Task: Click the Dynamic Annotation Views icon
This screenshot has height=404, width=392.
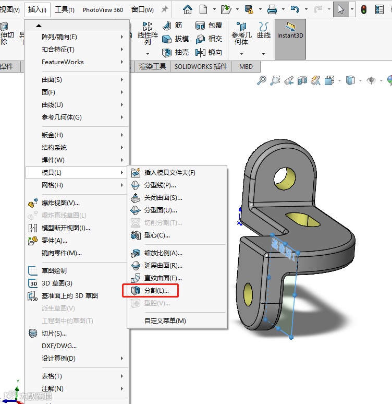Action: [315, 80]
